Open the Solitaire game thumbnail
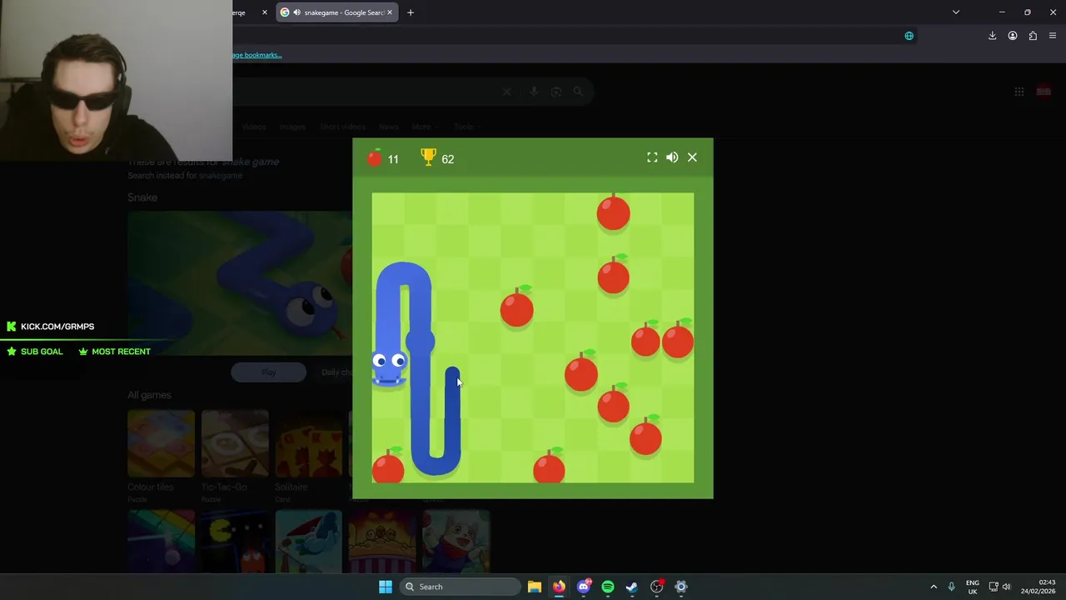The height and width of the screenshot is (600, 1066). click(x=308, y=443)
